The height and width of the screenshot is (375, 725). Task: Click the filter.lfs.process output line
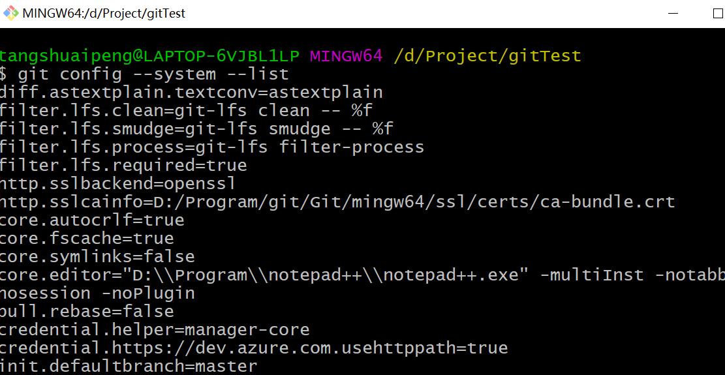[x=212, y=147]
